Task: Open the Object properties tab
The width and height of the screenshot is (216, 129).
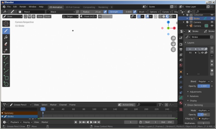Action: [x=181, y=72]
